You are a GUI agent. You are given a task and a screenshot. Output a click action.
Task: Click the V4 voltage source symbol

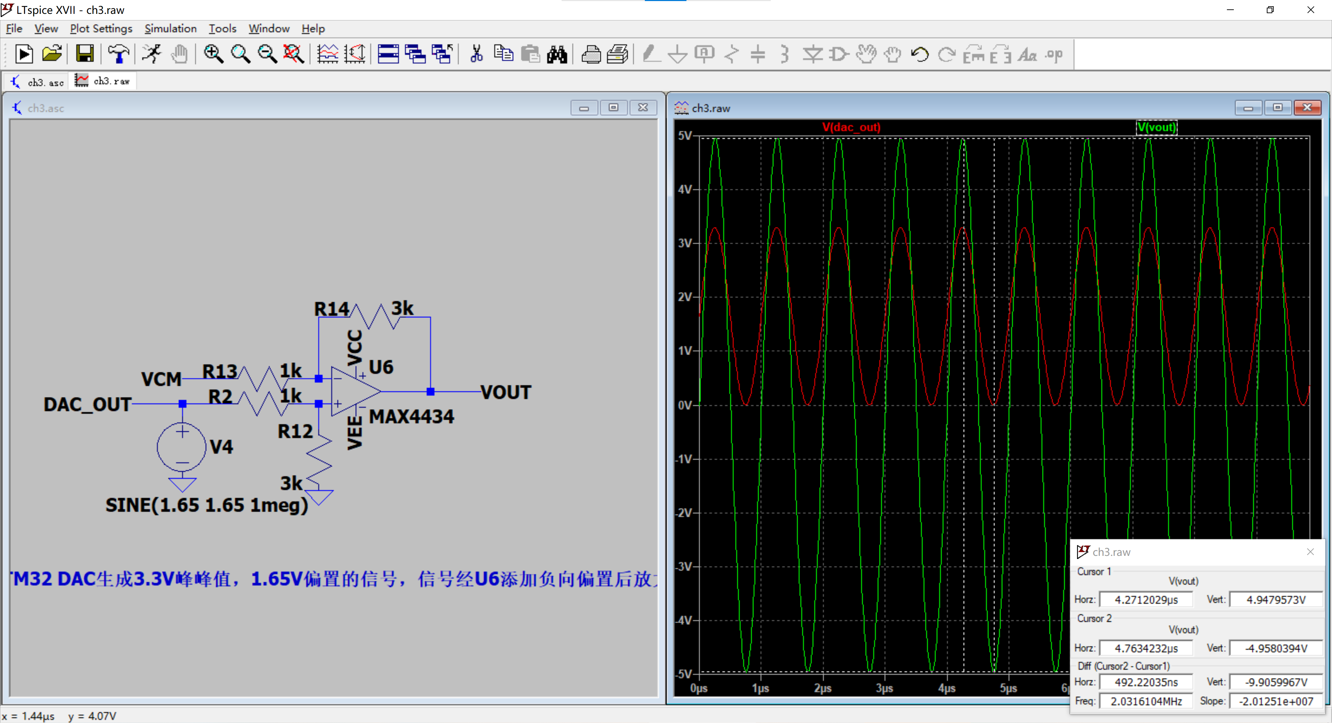[x=182, y=447]
